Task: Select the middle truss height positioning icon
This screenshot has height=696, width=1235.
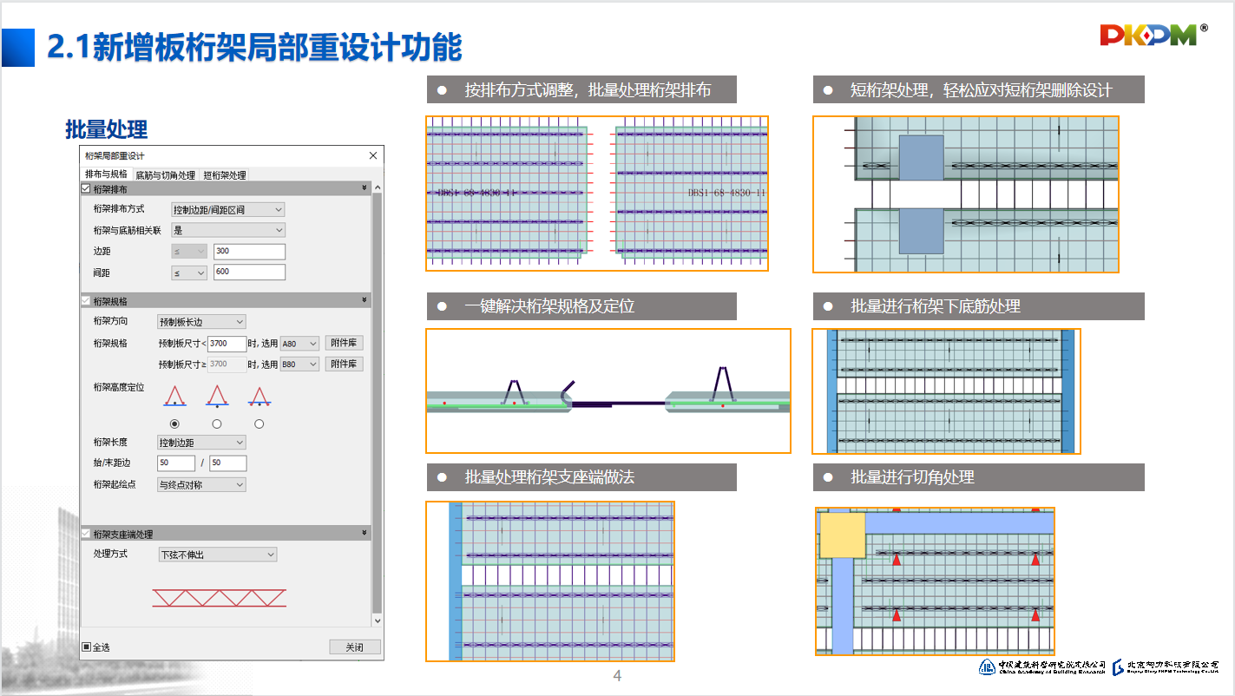Action: [x=216, y=396]
